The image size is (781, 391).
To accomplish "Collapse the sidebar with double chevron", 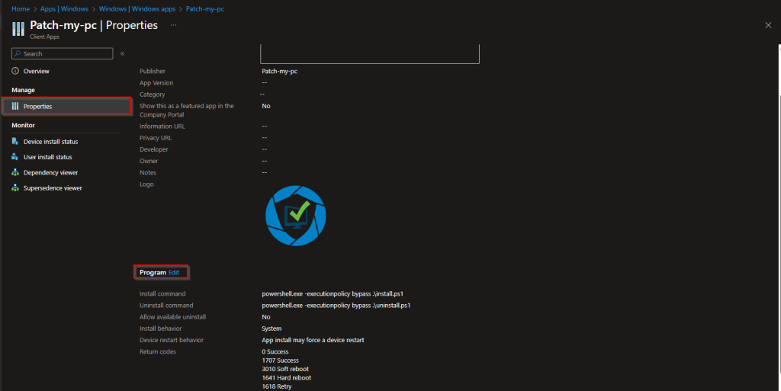I will pyautogui.click(x=122, y=53).
